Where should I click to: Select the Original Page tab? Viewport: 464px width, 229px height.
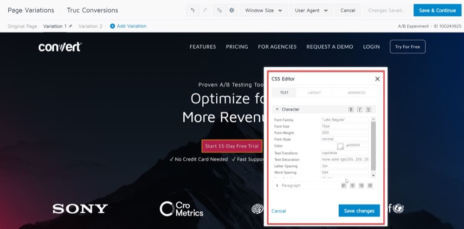coord(22,26)
